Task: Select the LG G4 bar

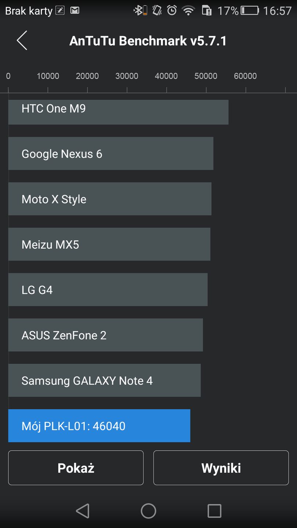Action: (108, 290)
